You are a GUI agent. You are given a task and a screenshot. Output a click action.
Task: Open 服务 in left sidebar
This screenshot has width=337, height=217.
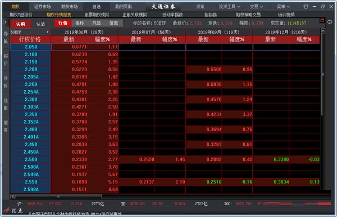click(x=6, y=126)
